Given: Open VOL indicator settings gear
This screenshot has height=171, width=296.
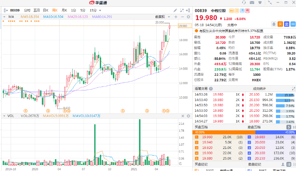Looking at the screenshot, I should 188,116.
